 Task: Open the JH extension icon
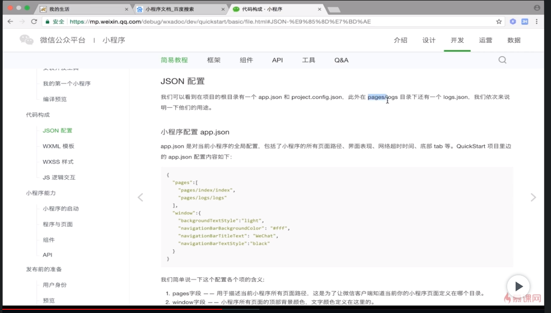pos(524,21)
